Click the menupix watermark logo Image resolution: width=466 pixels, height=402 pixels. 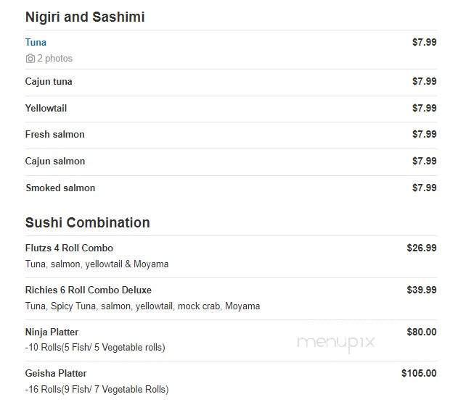point(336,343)
